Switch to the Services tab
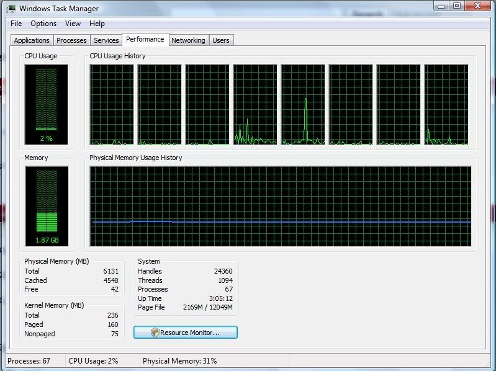Screen dimensions: 496x371 point(106,40)
